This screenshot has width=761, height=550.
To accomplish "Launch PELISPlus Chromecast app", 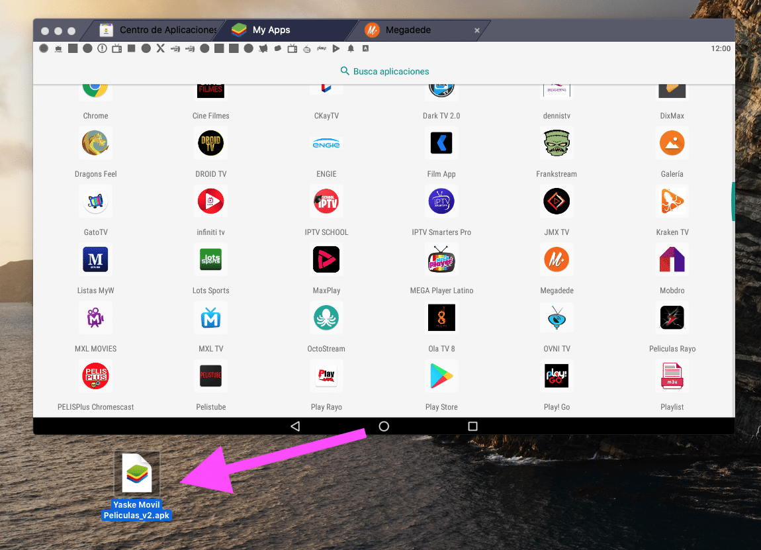I will click(x=95, y=376).
